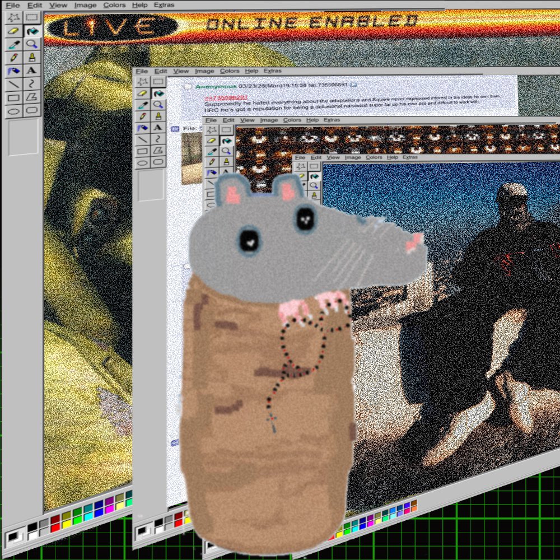Select Magnifier in the front seated-man Paint window

pos(314,185)
